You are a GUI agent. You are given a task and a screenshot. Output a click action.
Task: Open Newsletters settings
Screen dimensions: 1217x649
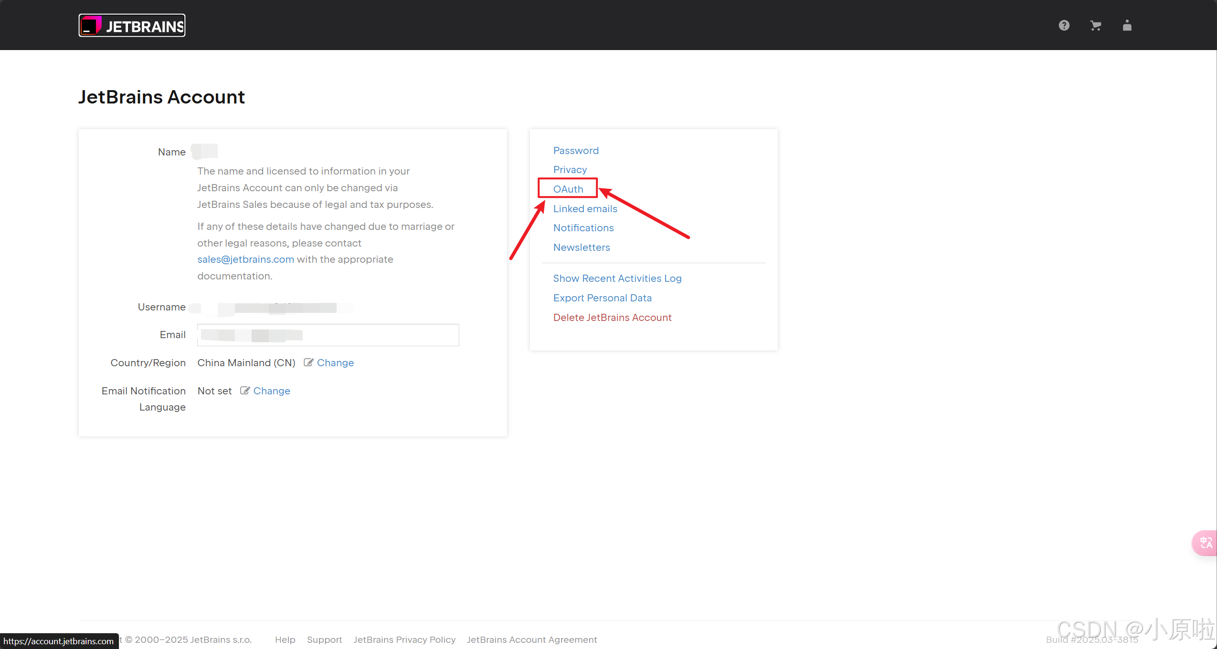[x=582, y=247]
